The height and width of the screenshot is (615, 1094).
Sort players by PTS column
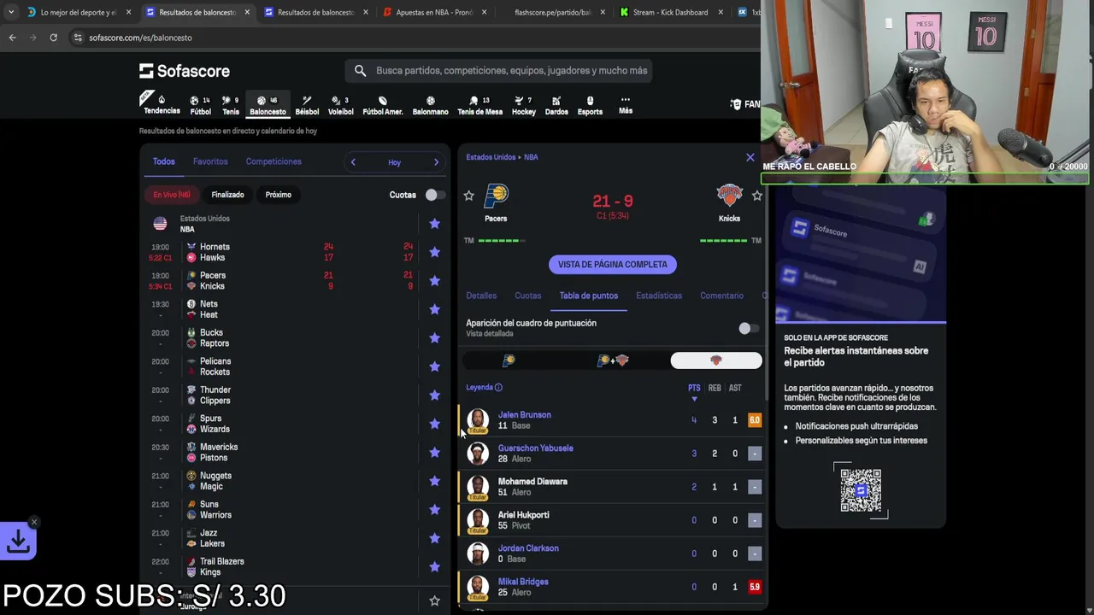(x=694, y=388)
